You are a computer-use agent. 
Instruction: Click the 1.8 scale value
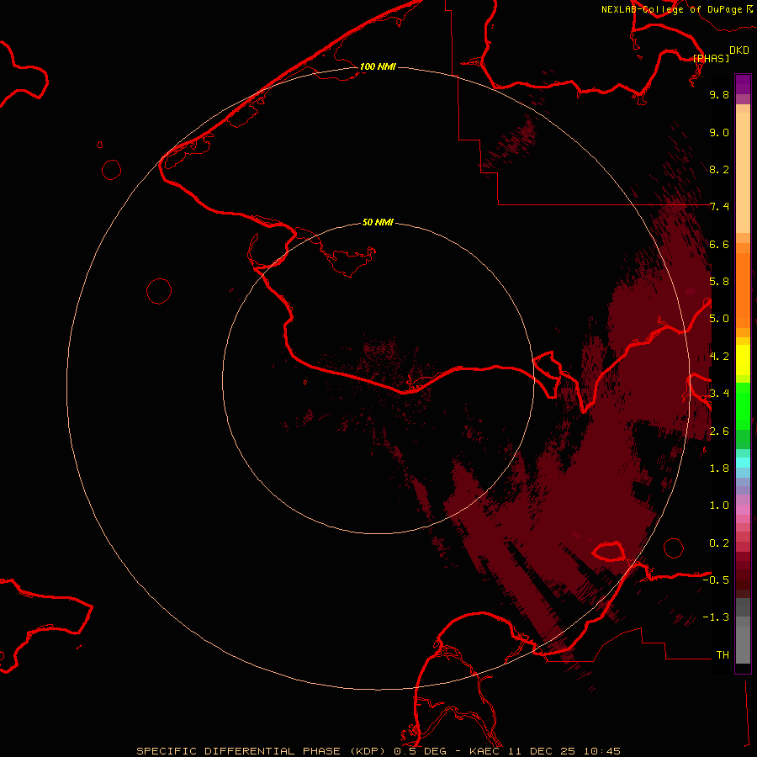(719, 468)
